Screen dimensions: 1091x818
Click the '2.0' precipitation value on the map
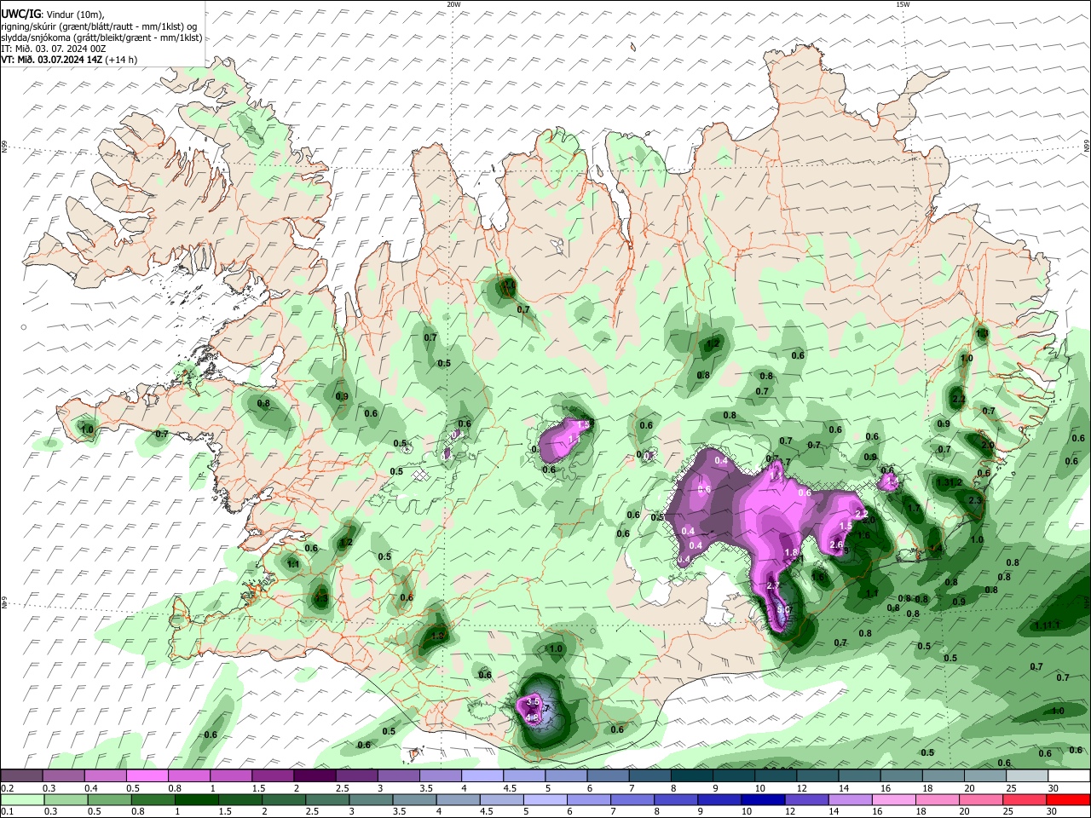pyautogui.click(x=988, y=445)
